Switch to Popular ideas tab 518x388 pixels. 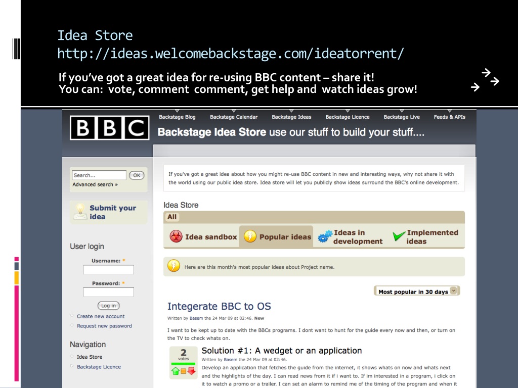pos(276,236)
